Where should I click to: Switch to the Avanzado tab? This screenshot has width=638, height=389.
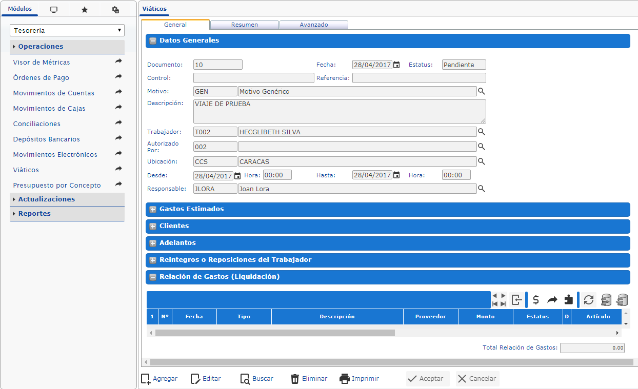pos(314,25)
